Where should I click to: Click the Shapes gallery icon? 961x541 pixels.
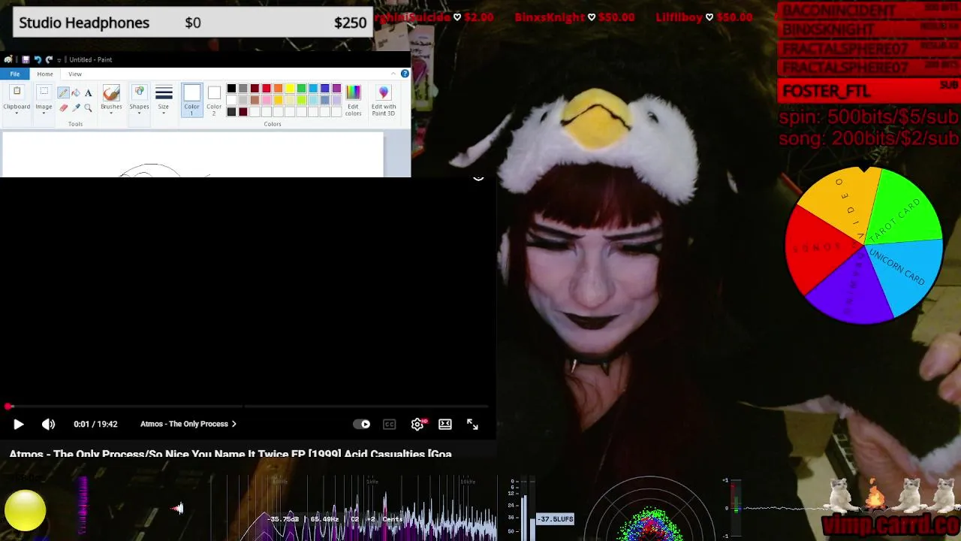[139, 92]
